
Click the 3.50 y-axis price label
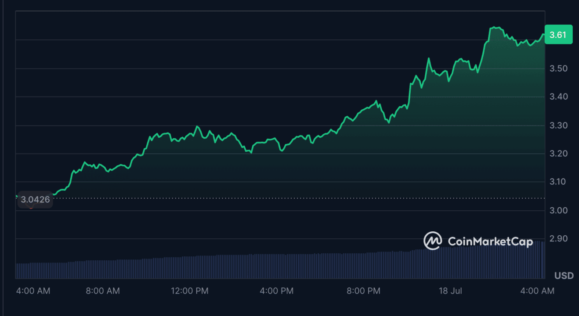[x=558, y=68]
